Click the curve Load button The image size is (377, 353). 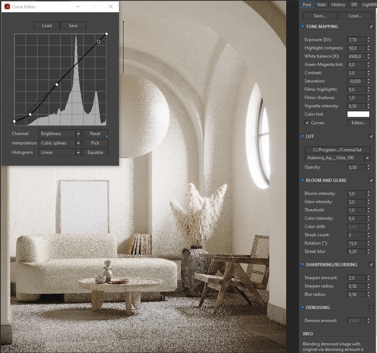coord(47,26)
